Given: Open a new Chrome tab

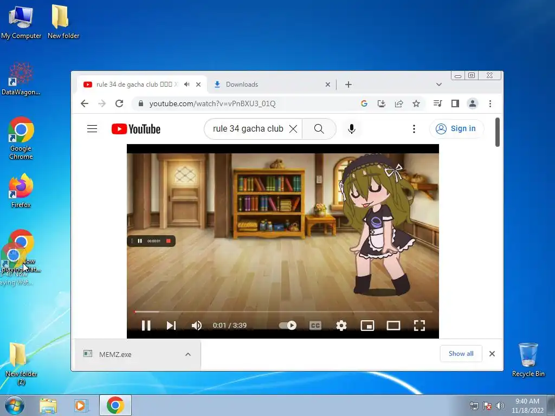Looking at the screenshot, I should coord(349,84).
